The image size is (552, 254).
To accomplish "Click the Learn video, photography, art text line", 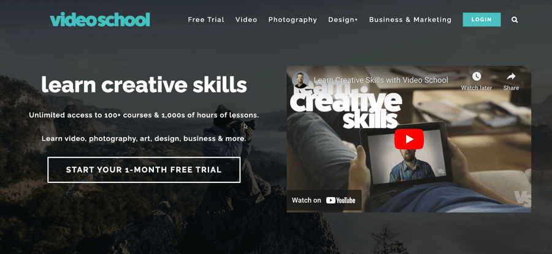I will 144,138.
